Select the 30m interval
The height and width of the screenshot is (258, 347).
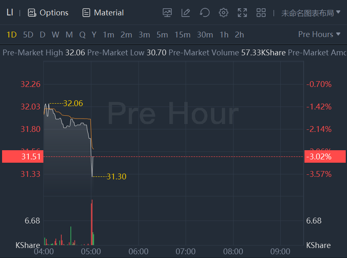tap(205, 35)
